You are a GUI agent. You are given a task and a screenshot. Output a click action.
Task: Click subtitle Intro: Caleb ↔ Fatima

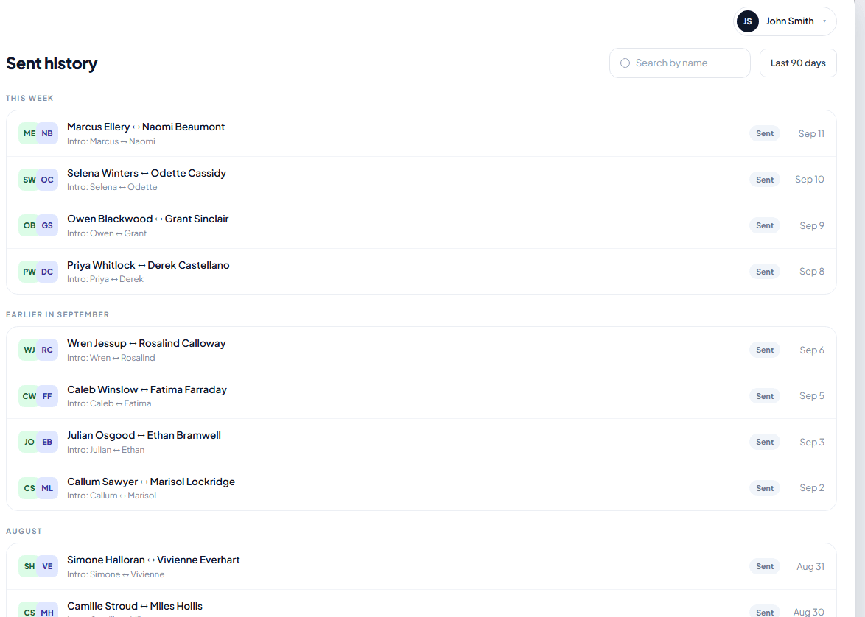pos(109,403)
